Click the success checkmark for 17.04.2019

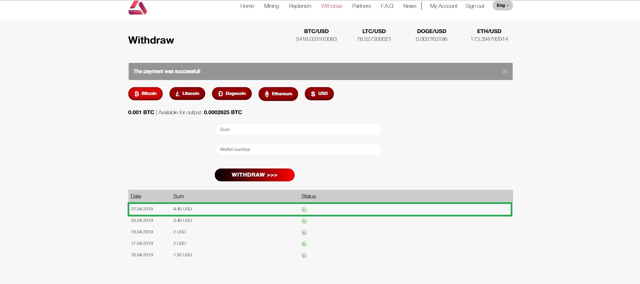tap(304, 244)
